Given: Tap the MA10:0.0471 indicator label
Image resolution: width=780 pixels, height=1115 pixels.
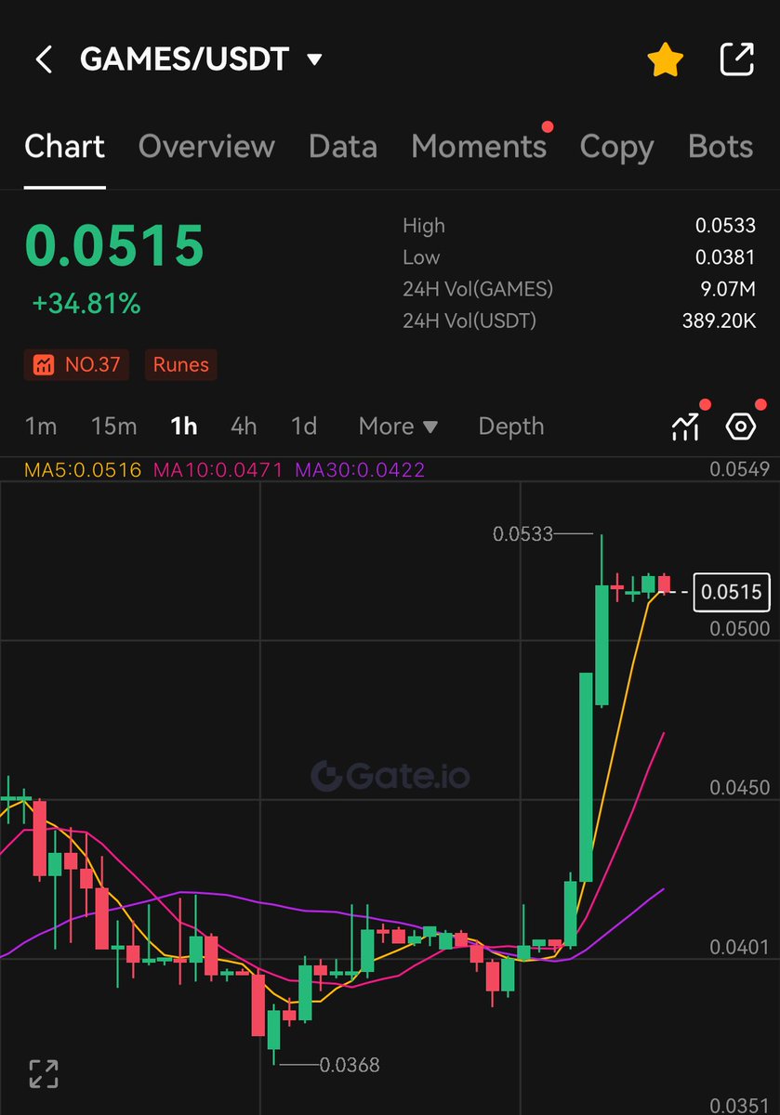Looking at the screenshot, I should click(x=218, y=470).
